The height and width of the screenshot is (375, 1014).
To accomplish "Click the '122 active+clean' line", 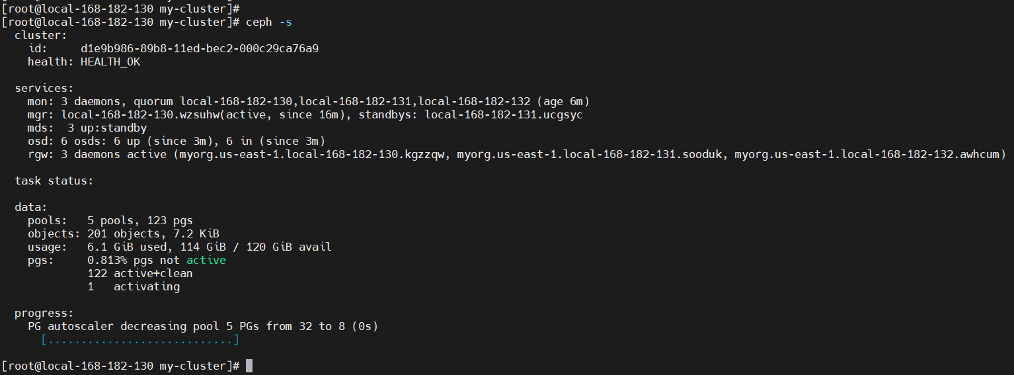I will 139,274.
